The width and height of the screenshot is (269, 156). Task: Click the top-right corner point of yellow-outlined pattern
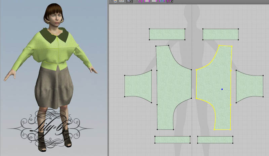pyautogui.click(x=232, y=46)
